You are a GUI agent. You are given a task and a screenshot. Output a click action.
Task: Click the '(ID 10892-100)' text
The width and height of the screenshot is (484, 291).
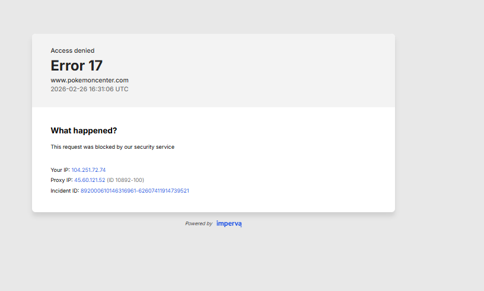point(125,180)
